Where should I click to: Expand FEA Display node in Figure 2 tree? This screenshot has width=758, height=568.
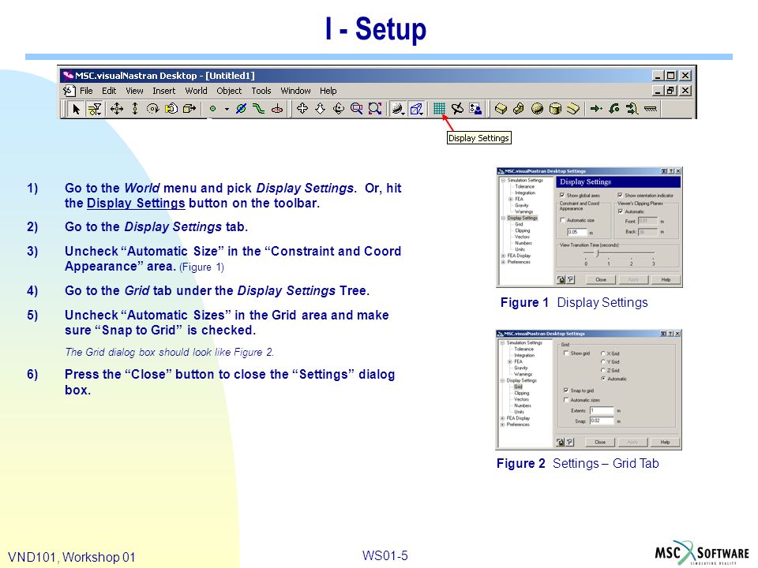(x=503, y=418)
